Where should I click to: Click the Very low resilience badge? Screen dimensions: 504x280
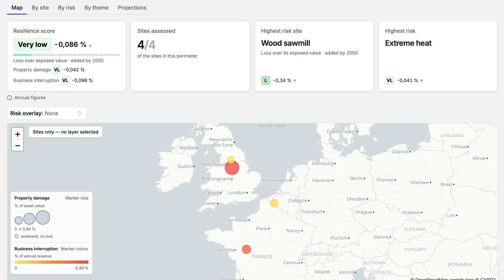tap(33, 45)
